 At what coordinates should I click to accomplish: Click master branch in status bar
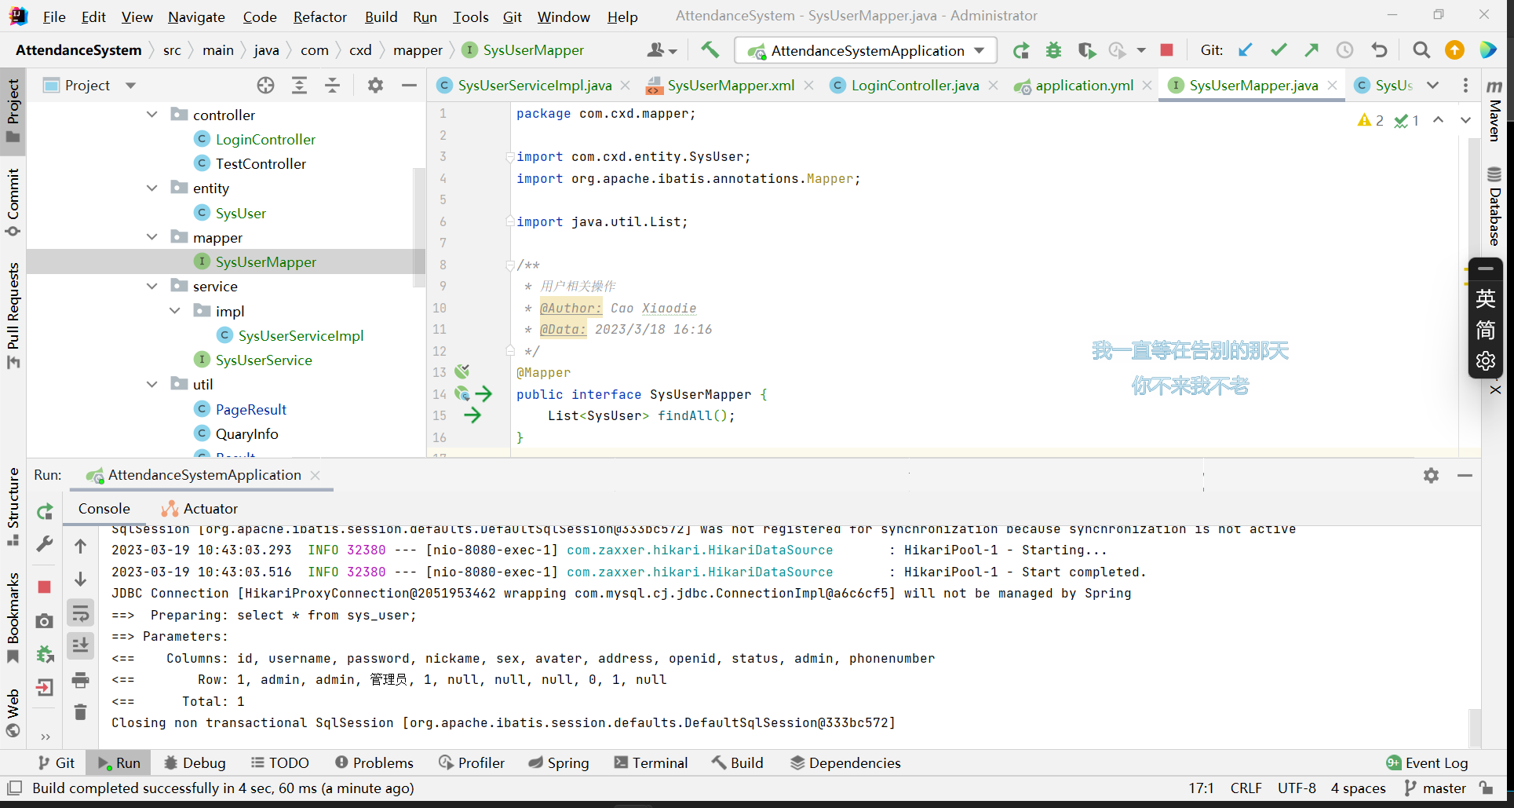[x=1435, y=788]
